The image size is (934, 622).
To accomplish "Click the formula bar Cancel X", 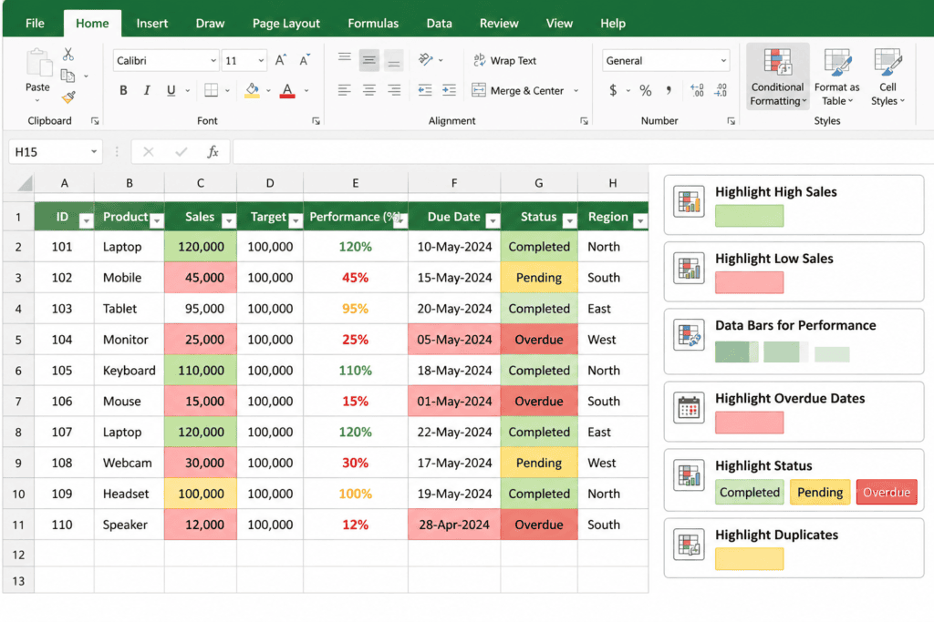I will (x=149, y=152).
